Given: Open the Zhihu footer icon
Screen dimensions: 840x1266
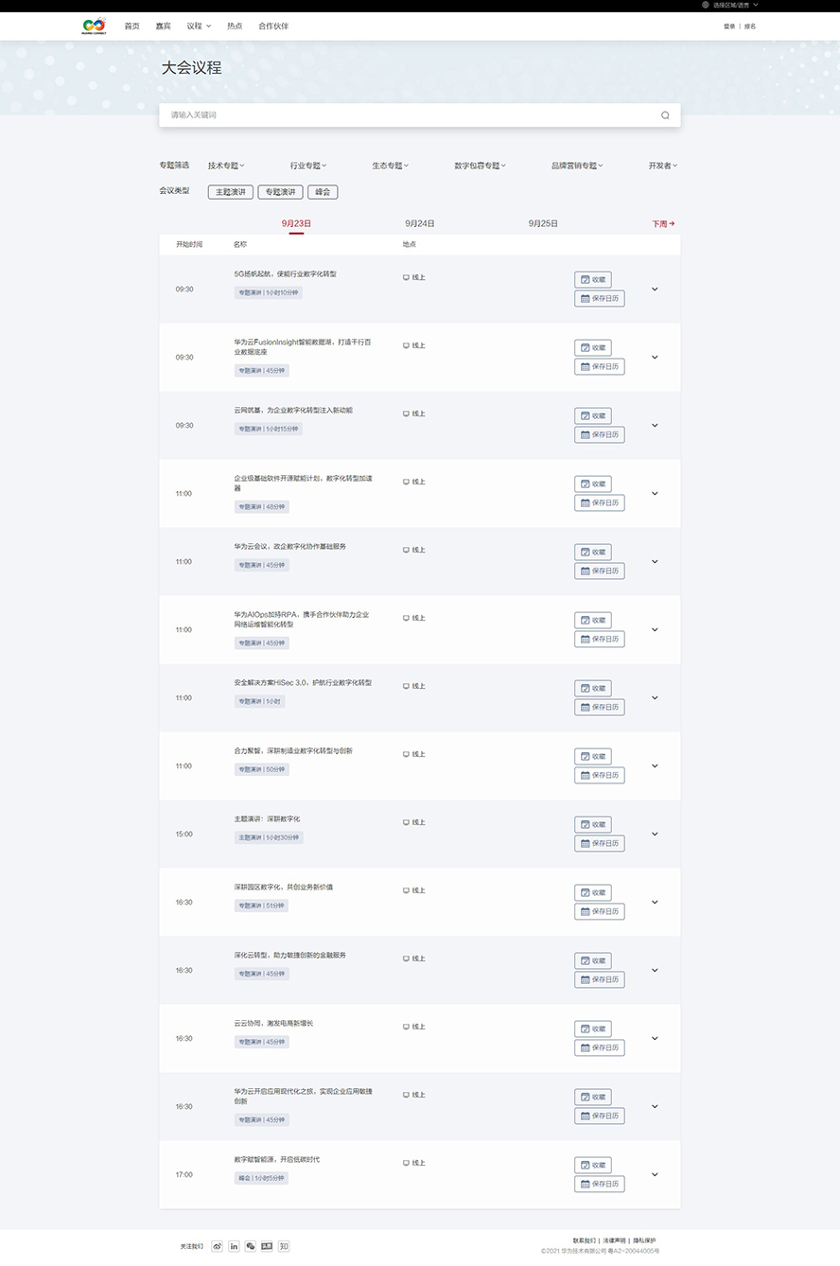Looking at the screenshot, I should point(284,1246).
